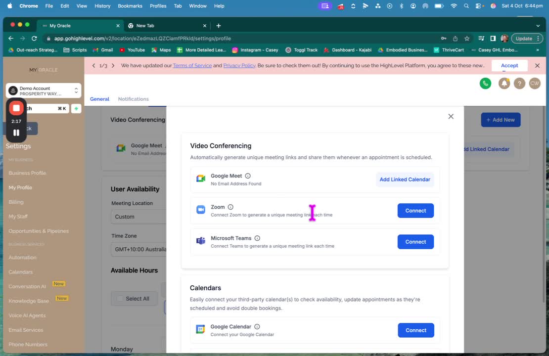Switch to the General tab

(x=99, y=99)
